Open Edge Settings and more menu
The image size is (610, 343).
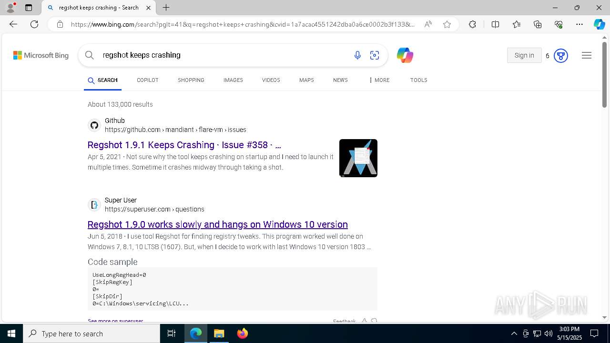[x=579, y=24]
